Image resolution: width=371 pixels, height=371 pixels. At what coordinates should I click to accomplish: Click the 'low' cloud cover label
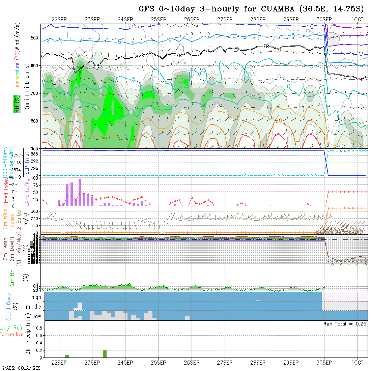tap(37, 316)
